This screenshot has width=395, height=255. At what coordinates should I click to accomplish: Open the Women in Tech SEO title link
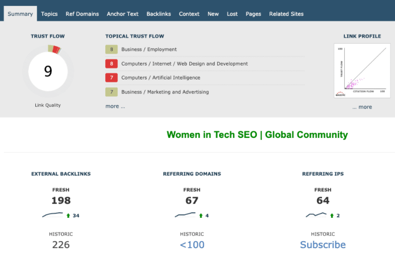pyautogui.click(x=257, y=135)
